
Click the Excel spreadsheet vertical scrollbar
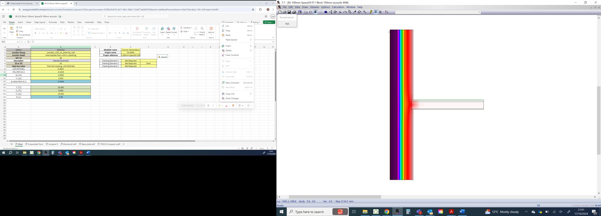pos(275,76)
